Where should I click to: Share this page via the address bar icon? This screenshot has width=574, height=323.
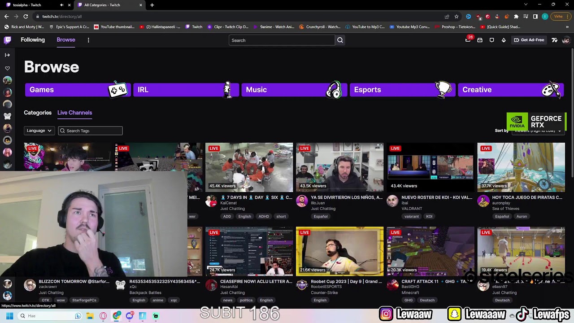(x=447, y=17)
